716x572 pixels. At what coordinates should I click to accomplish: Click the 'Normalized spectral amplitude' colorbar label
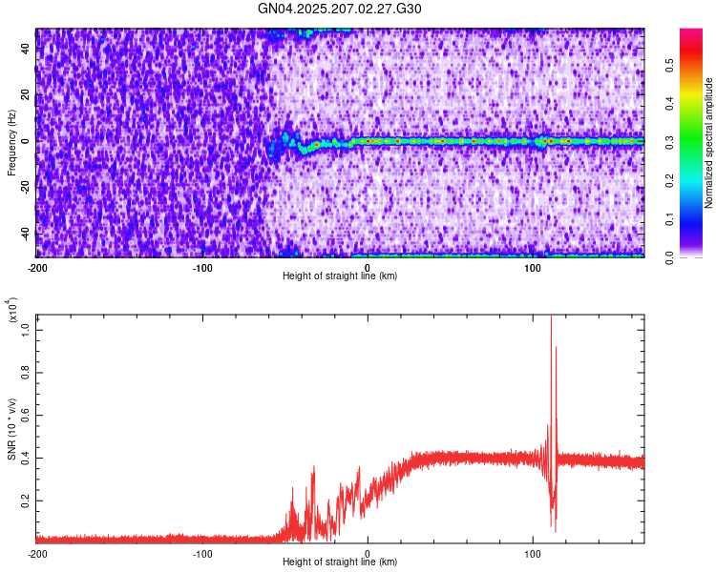(708, 143)
